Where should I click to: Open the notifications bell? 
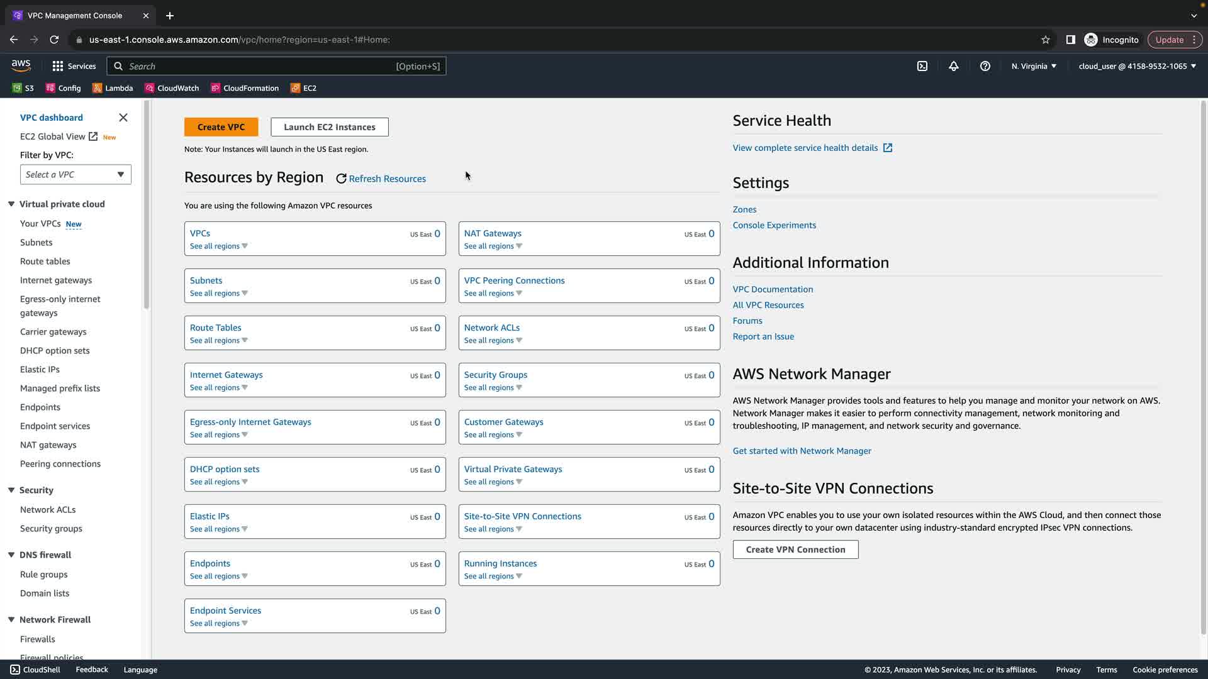tap(954, 66)
